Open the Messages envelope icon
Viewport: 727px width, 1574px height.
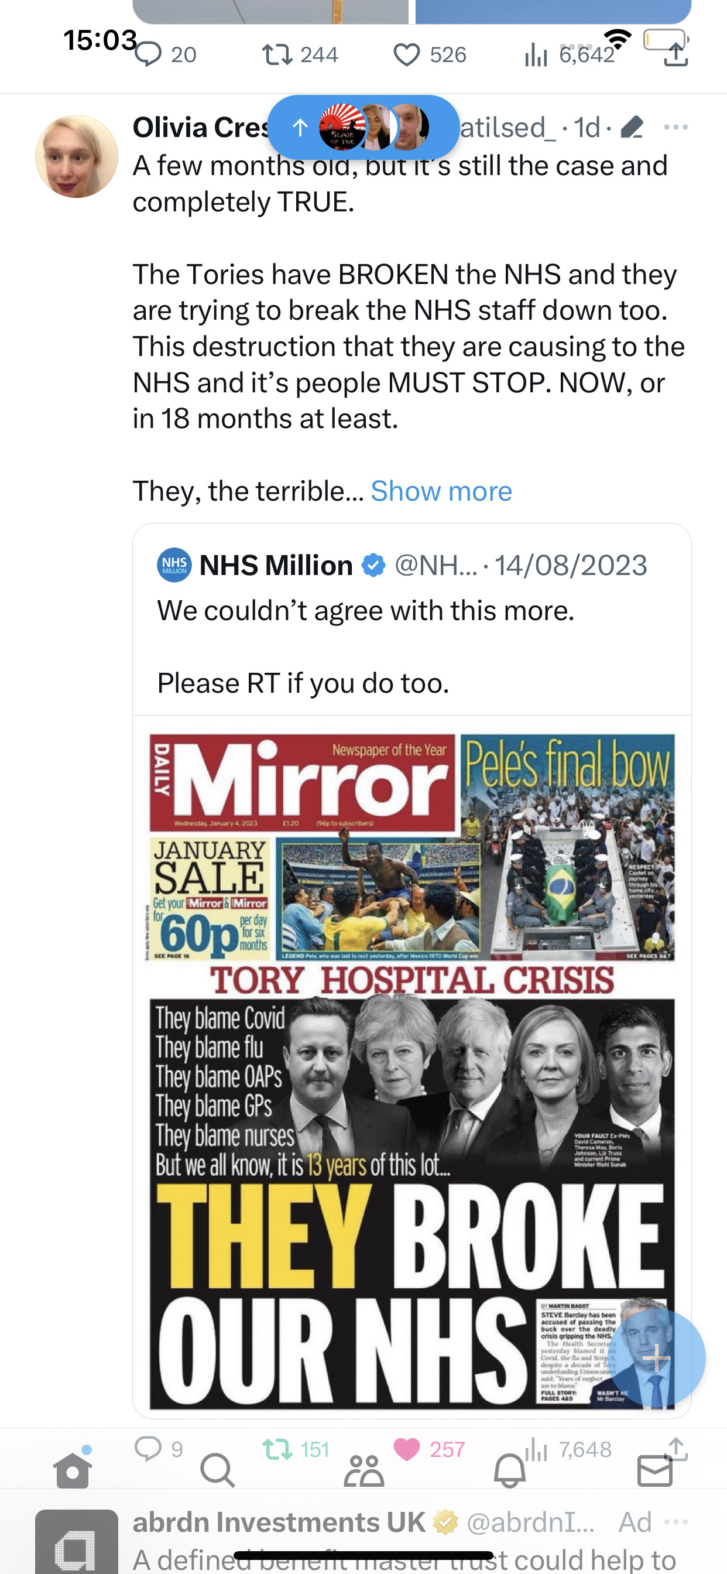[x=654, y=1470]
